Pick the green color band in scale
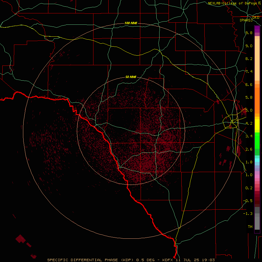262x262 pixels. [257, 140]
